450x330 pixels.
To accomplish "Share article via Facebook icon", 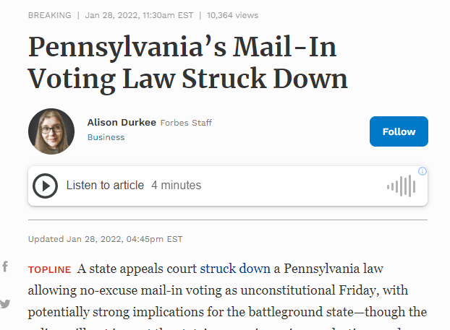I will click(x=5, y=267).
